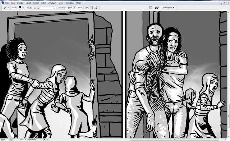Open the Help menu
Screen dimensions: 230x141
click(x=78, y=3)
